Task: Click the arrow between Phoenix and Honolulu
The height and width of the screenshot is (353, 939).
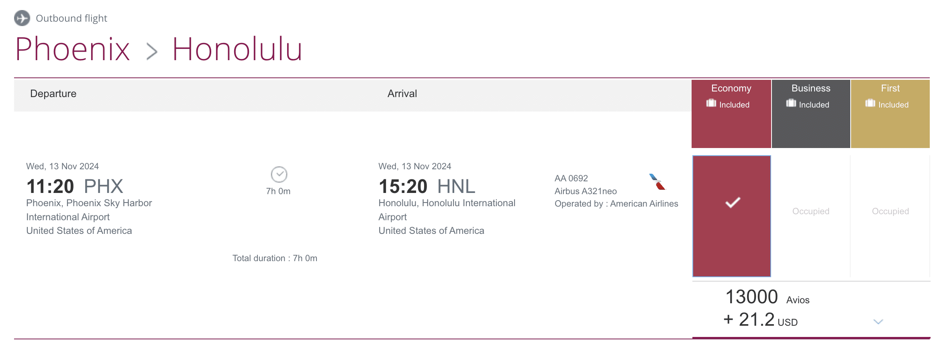Action: (x=151, y=51)
